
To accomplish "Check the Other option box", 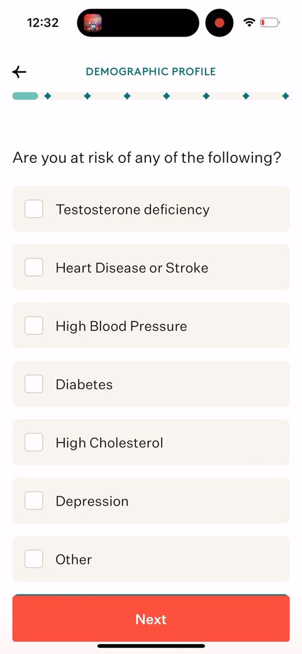I will point(34,559).
